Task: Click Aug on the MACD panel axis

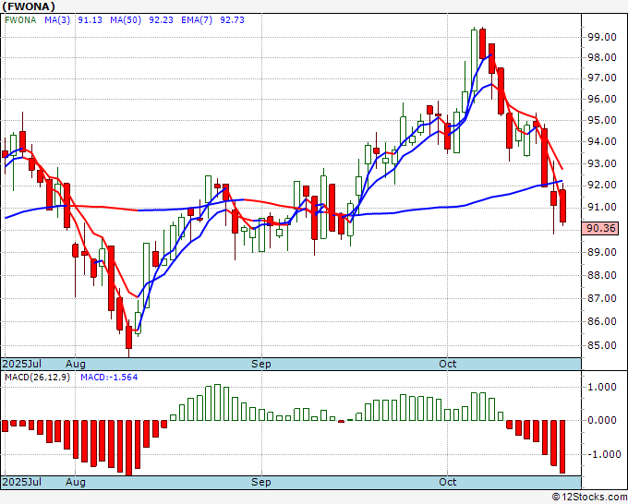Action: pyautogui.click(x=76, y=482)
